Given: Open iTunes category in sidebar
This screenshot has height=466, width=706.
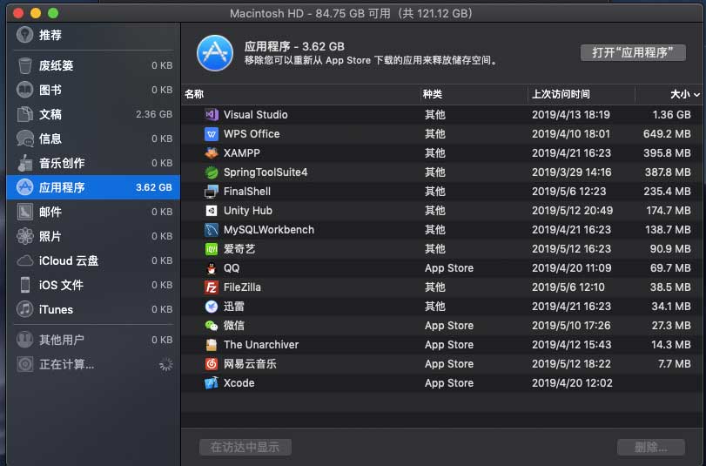Looking at the screenshot, I should point(93,309).
